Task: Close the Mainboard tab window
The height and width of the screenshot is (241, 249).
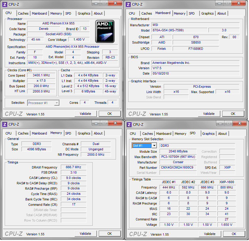Action: (x=239, y=3)
